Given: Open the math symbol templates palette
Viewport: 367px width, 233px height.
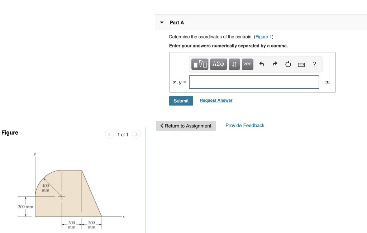Looking at the screenshot, I should pyautogui.click(x=200, y=64).
